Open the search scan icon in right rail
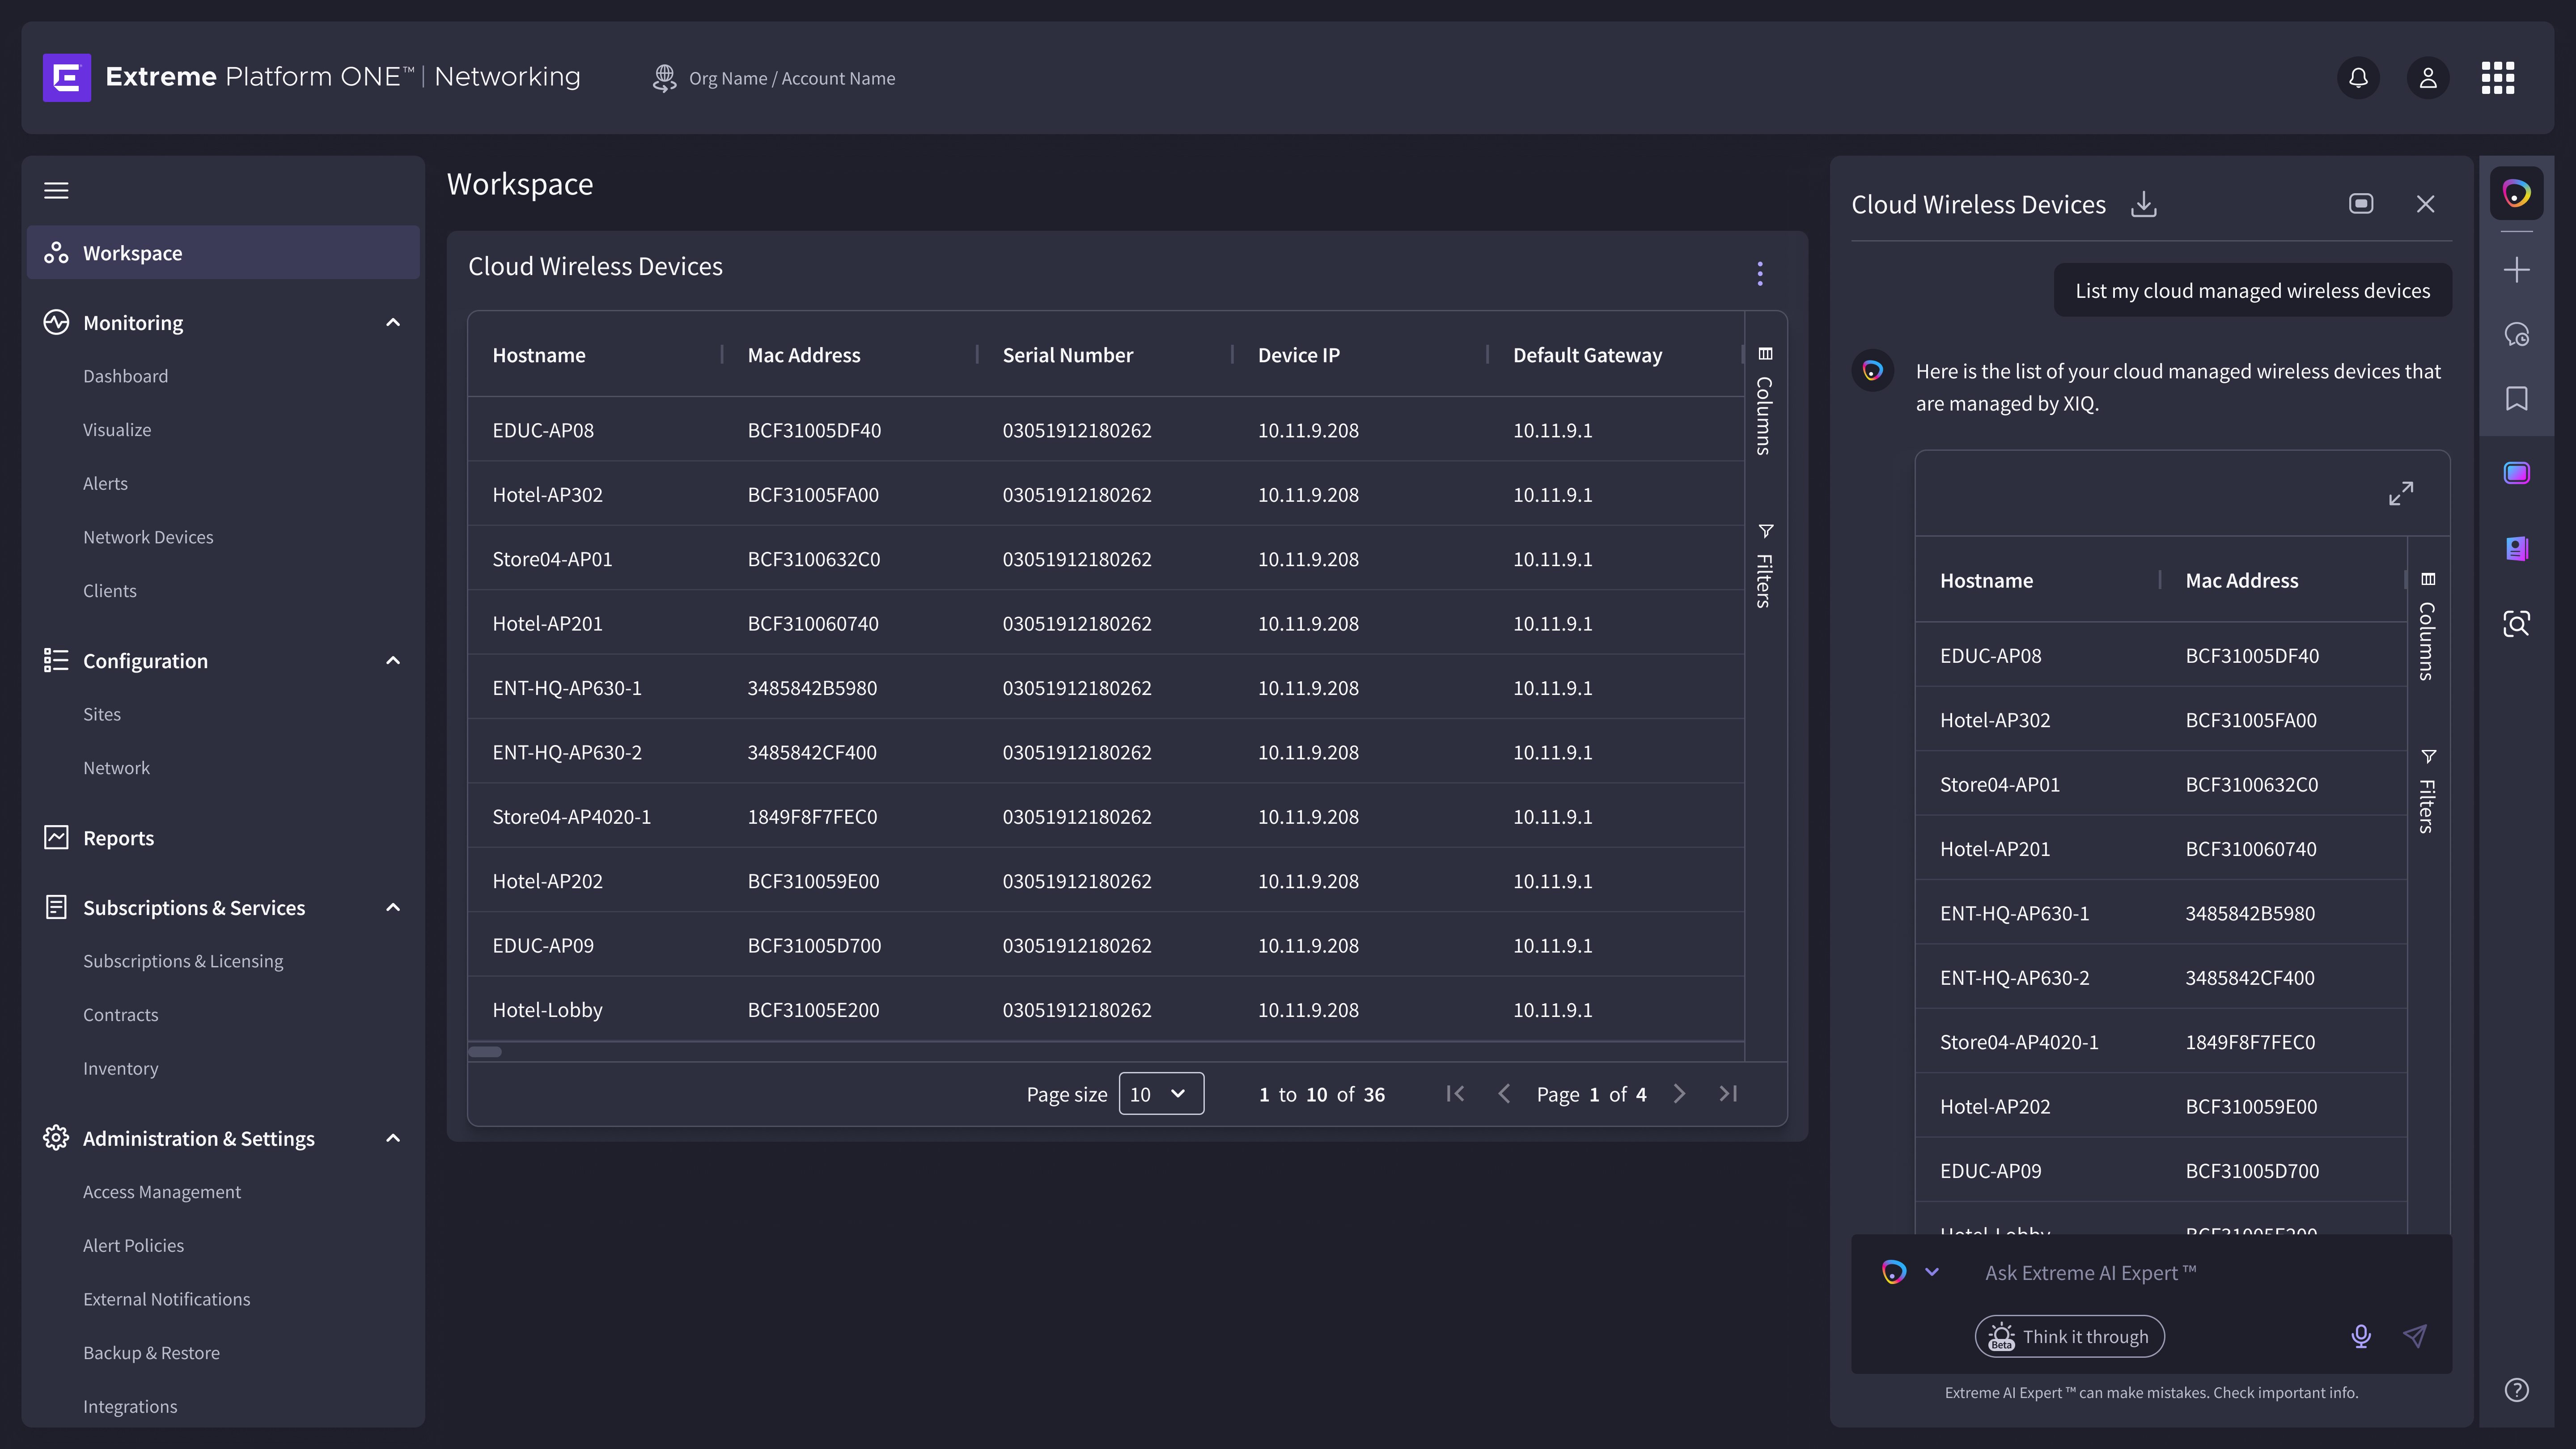2576x1449 pixels. tap(2516, 624)
